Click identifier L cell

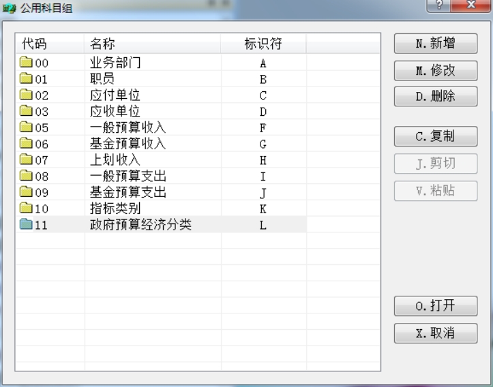(x=263, y=226)
